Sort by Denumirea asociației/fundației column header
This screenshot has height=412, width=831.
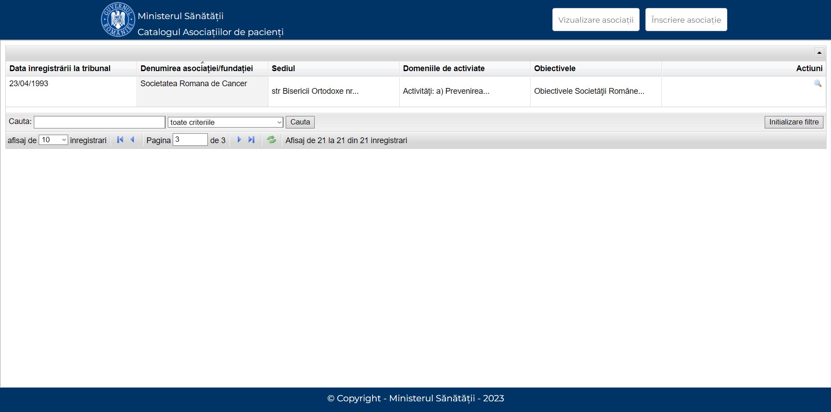202,68
